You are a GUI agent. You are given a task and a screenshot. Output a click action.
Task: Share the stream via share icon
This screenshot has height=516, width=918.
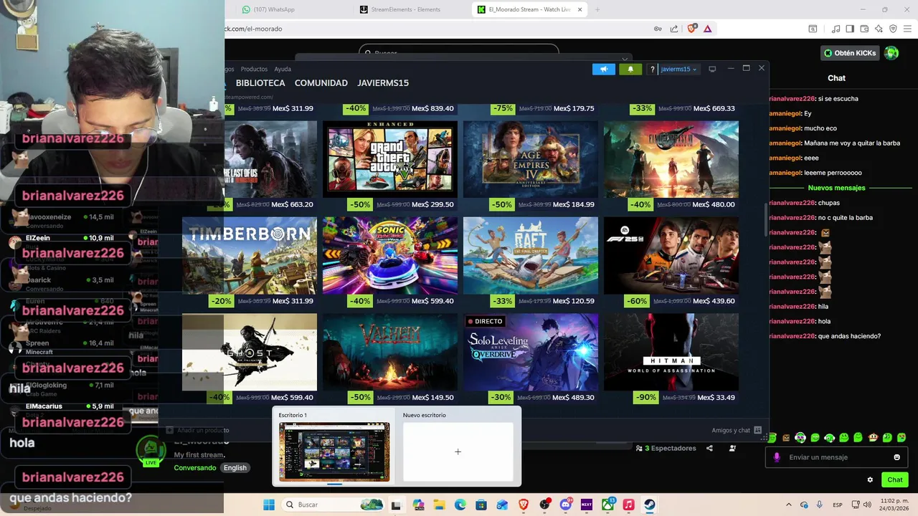tap(709, 449)
